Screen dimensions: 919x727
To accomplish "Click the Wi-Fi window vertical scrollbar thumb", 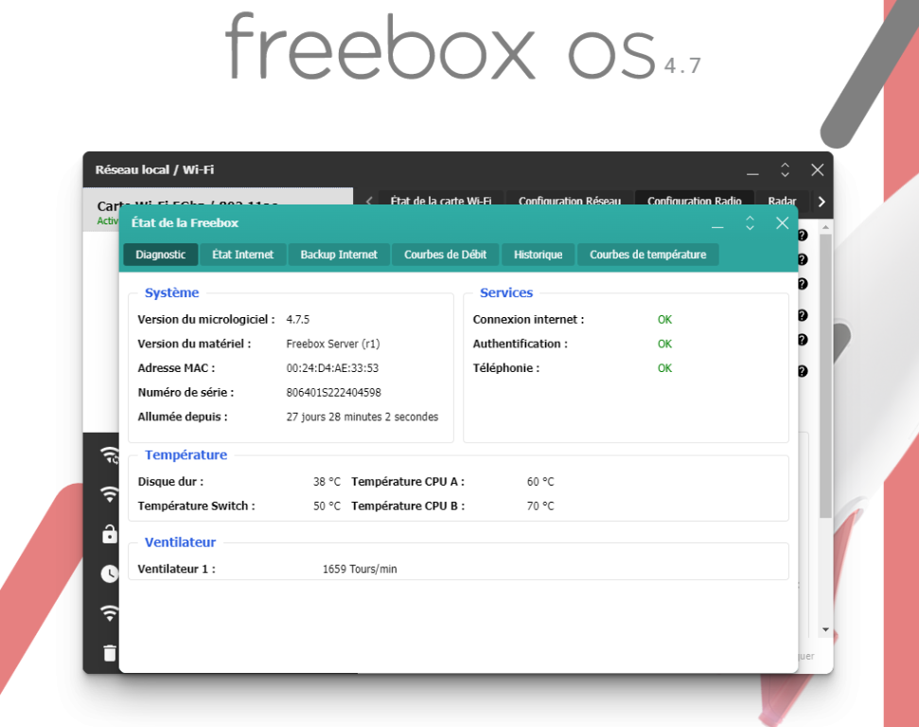I will [825, 376].
